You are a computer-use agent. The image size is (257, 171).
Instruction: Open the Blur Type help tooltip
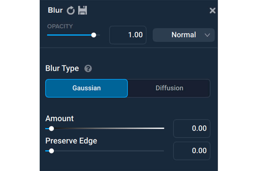pos(88,68)
